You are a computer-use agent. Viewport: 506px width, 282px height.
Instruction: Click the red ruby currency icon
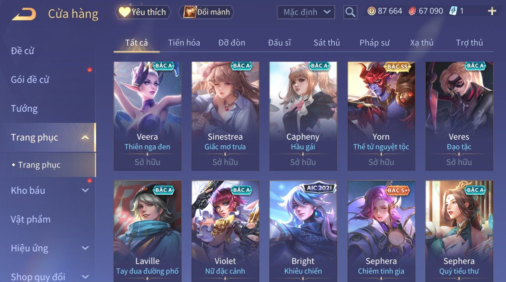point(412,11)
